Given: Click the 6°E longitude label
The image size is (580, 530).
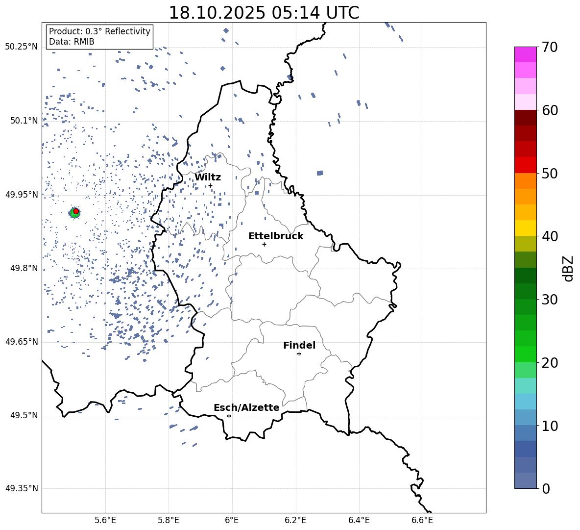Looking at the screenshot, I should pos(232,520).
